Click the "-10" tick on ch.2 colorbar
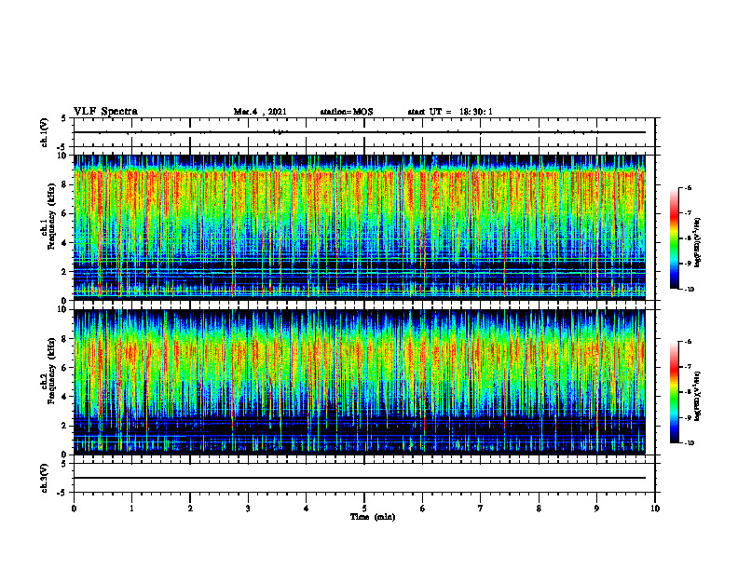 click(x=689, y=443)
